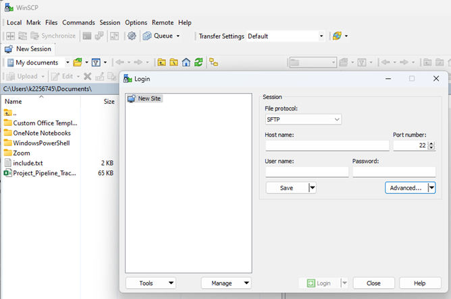Viewport: 451px width, 299px height.
Task: Open the console terminal icon
Action: (x=87, y=36)
